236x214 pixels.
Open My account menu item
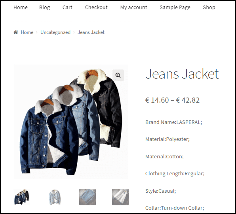click(x=134, y=8)
